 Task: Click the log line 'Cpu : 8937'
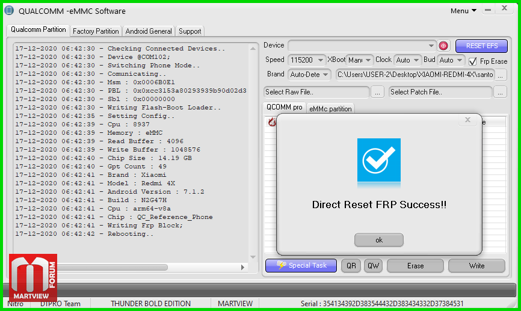pos(82,125)
